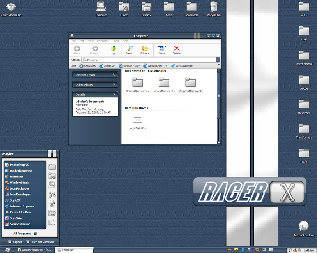
Task: Click the folder search icon in start menu
Action: [52, 213]
